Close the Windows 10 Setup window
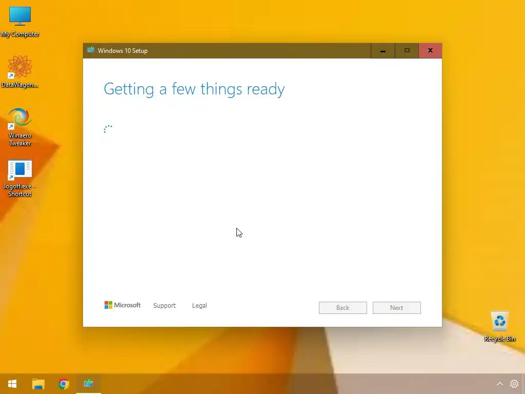This screenshot has width=525, height=394. (x=430, y=51)
